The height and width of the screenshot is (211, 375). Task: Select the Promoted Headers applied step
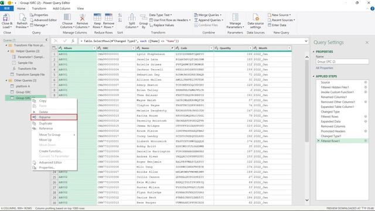[333, 131]
